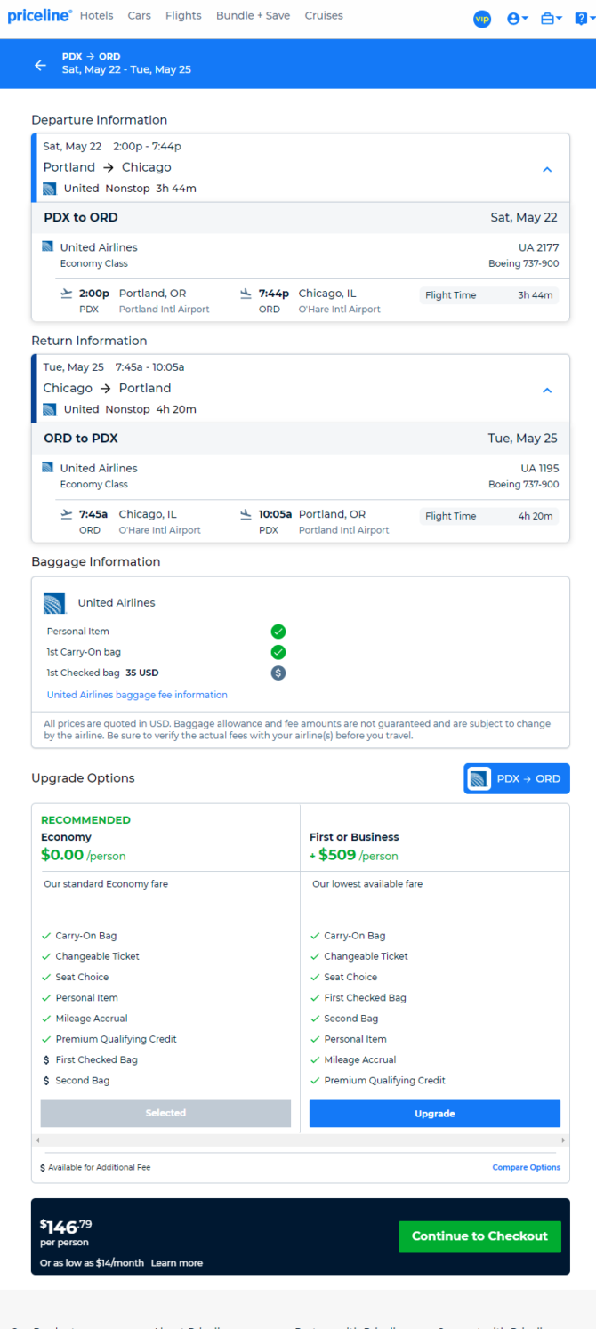The height and width of the screenshot is (1329, 596).
Task: Click United logo next to UA 1195 flight
Action: (47, 467)
